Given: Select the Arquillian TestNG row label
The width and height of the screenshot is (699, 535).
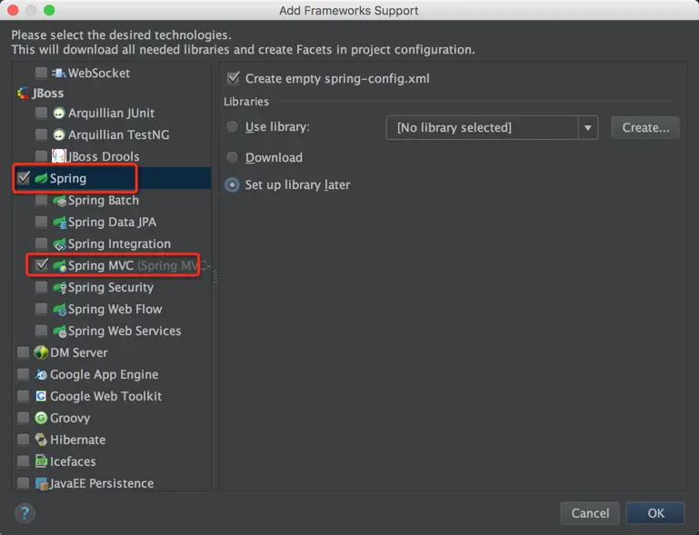Looking at the screenshot, I should pos(118,134).
